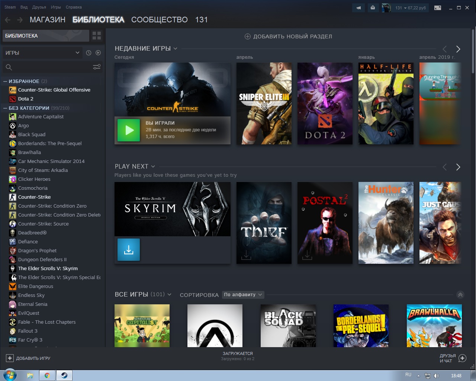Click the plus icon to add new shelf
This screenshot has width=476, height=381.
[247, 36]
